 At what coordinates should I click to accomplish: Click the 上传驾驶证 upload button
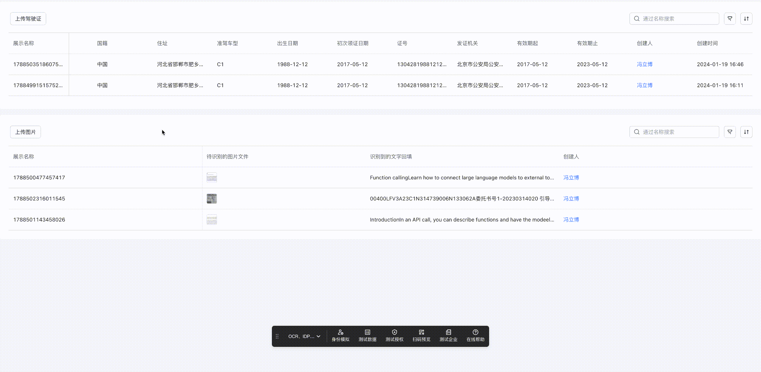click(28, 18)
